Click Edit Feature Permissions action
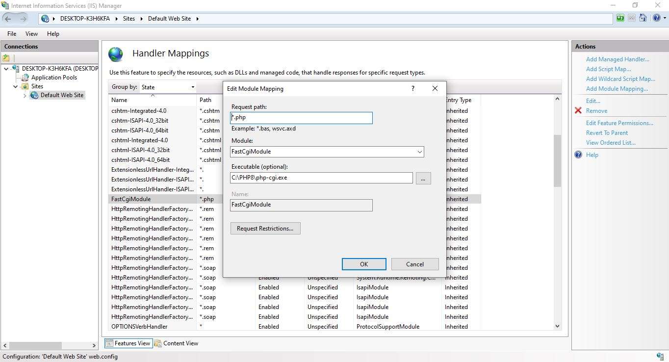Viewport: 669px width, 362px height. click(x=619, y=123)
